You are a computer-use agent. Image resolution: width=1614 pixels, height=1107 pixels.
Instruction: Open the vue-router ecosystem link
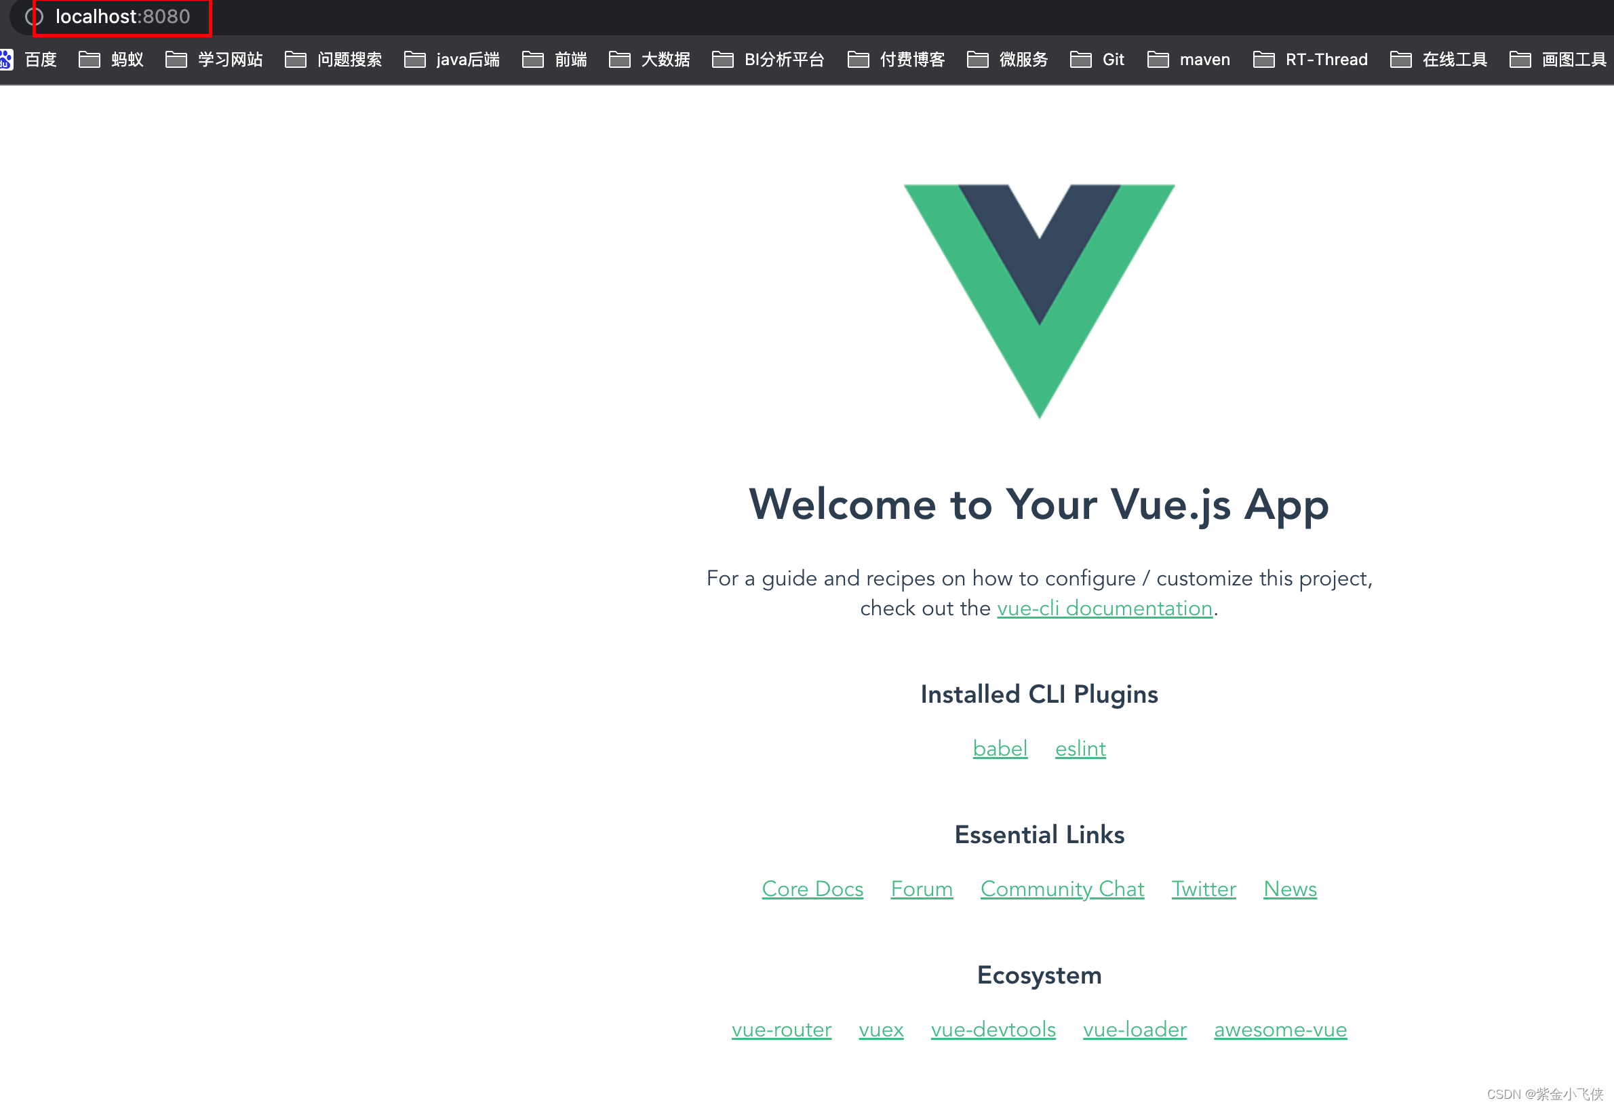pos(781,1027)
